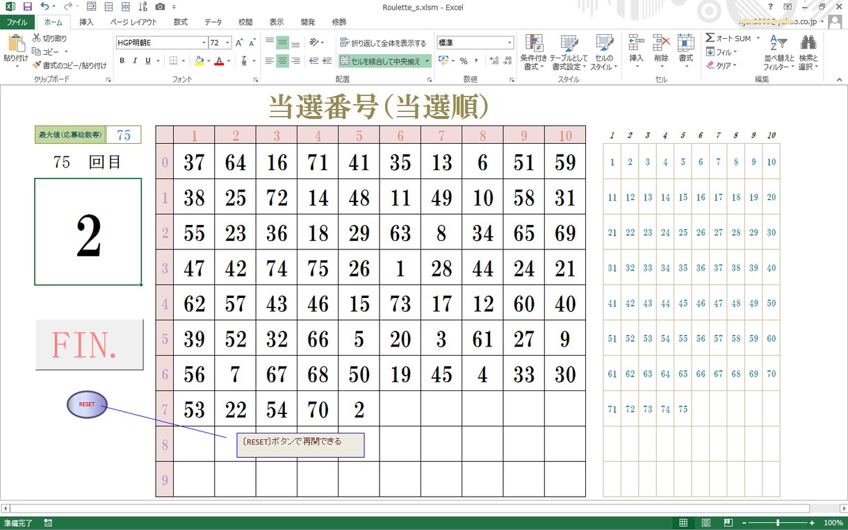
Task: Click the zoom slider in status bar
Action: 777,522
